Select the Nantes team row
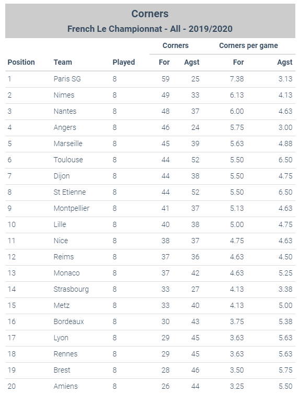 point(150,111)
